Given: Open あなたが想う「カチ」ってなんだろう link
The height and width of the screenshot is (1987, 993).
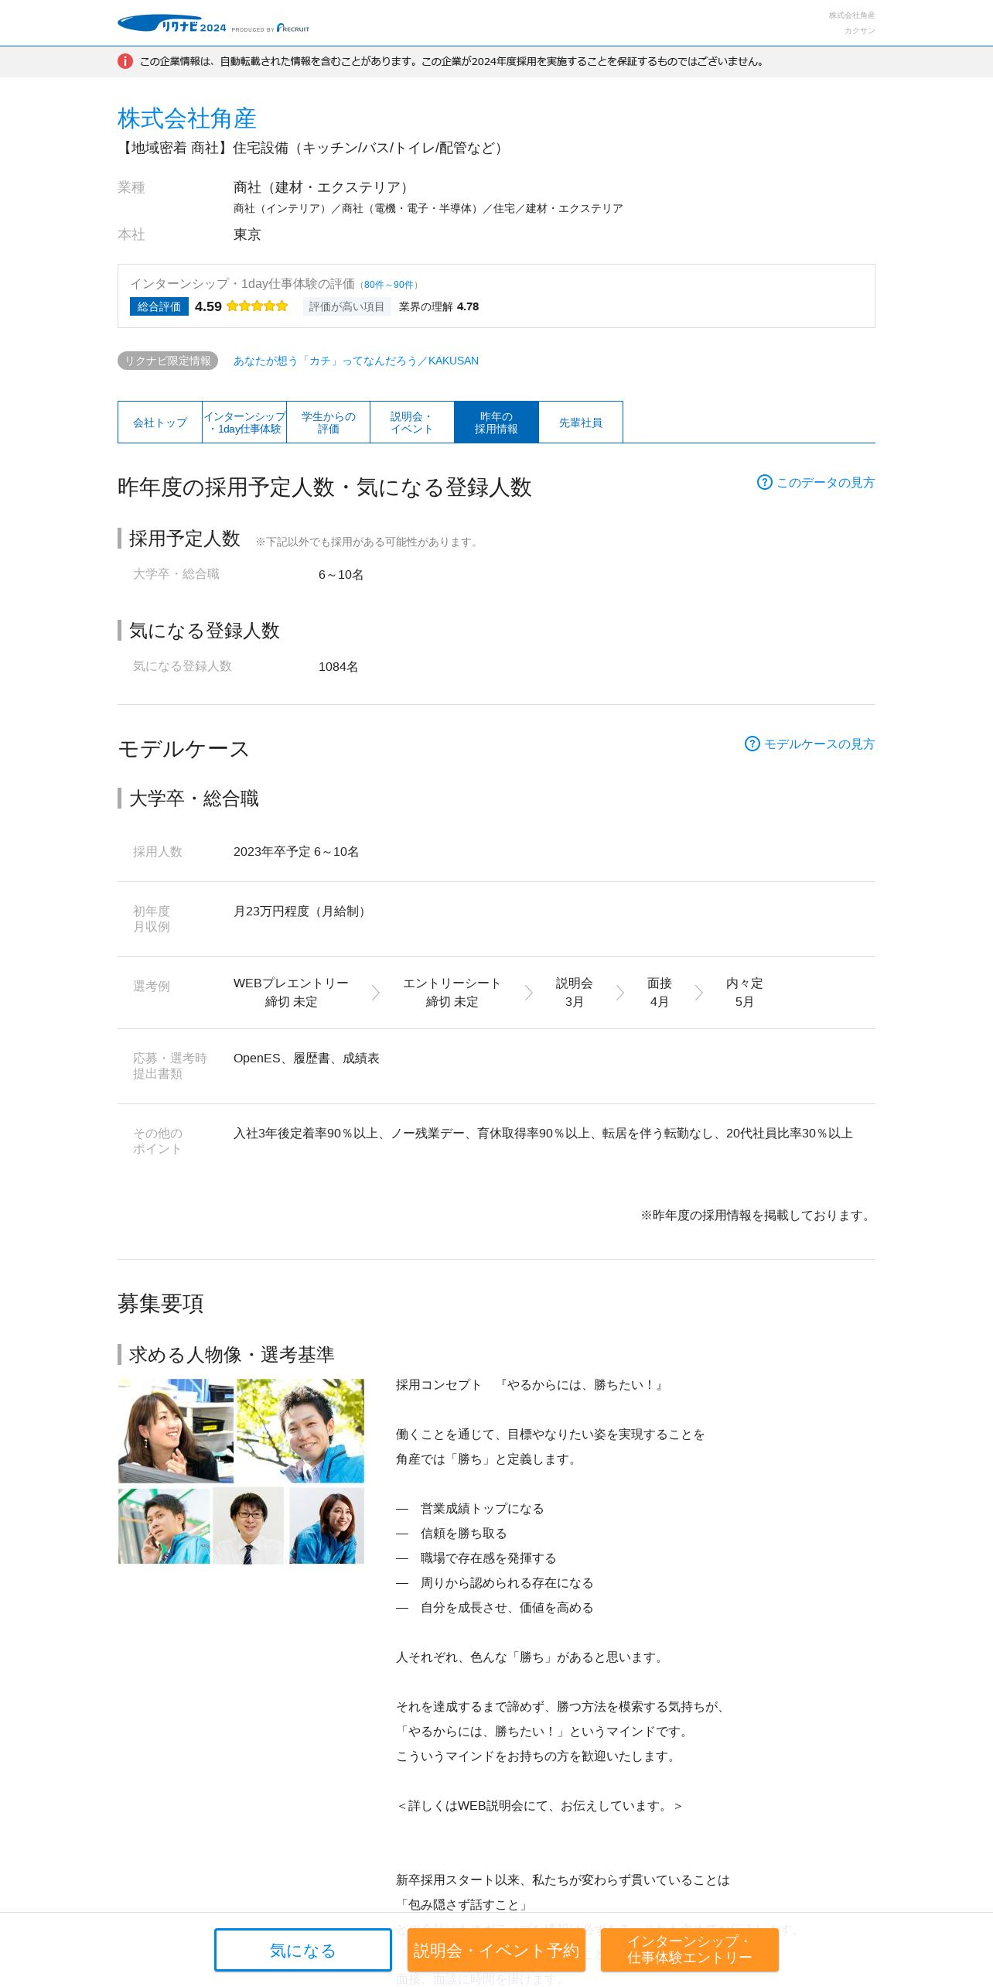Looking at the screenshot, I should 356,361.
